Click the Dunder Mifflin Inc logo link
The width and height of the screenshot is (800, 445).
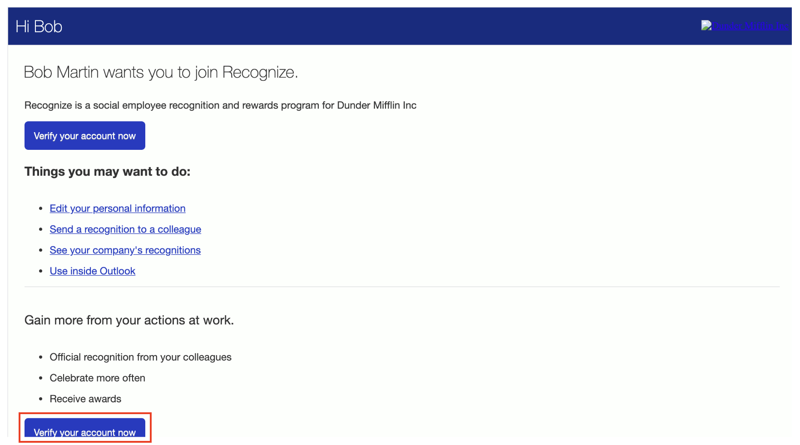click(x=746, y=26)
